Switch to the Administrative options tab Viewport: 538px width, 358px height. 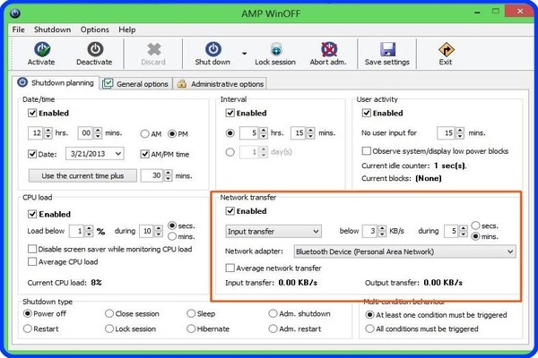click(221, 84)
